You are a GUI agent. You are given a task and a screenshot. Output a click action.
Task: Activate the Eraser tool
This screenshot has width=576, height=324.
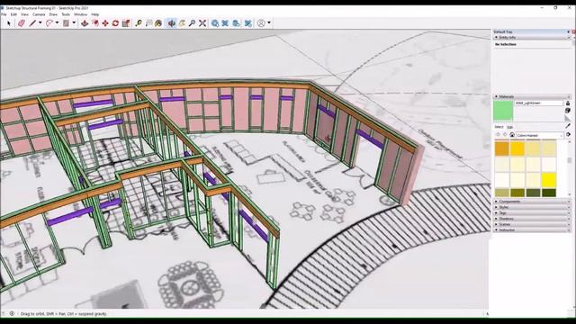22,23
